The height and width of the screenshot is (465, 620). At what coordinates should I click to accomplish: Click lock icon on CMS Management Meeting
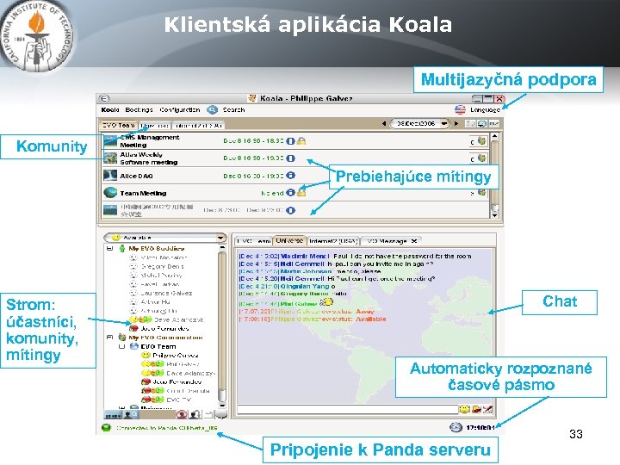coord(301,140)
